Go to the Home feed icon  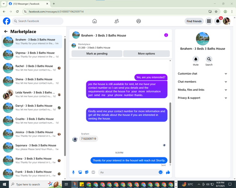[94, 21]
